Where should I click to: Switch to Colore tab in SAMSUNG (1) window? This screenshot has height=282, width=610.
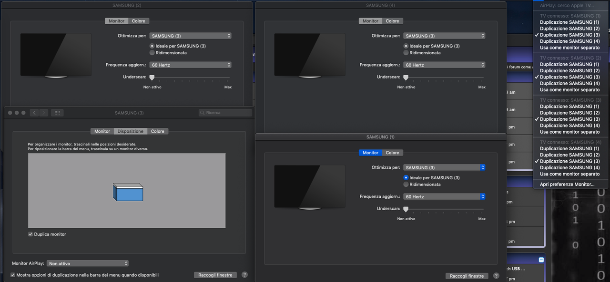[x=393, y=153]
